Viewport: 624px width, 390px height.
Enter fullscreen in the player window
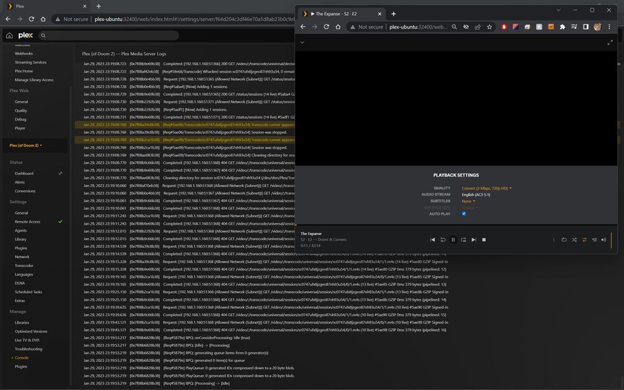609,43
